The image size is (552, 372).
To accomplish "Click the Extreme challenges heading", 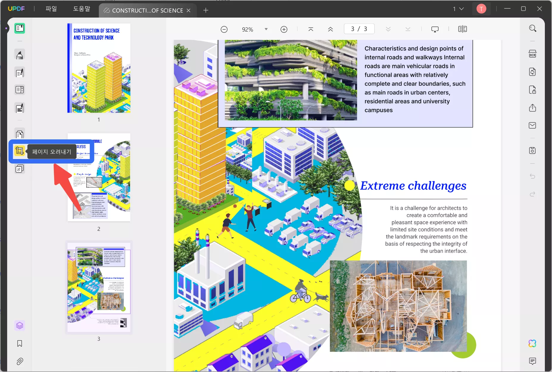I will (x=413, y=186).
